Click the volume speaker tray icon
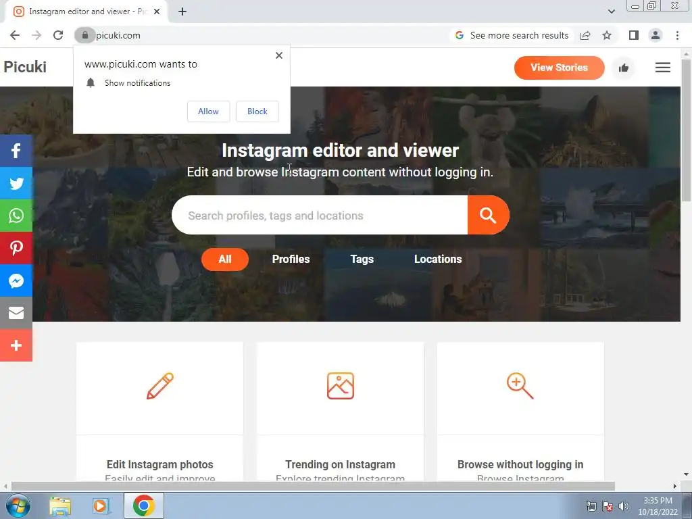The width and height of the screenshot is (692, 519). 624,506
